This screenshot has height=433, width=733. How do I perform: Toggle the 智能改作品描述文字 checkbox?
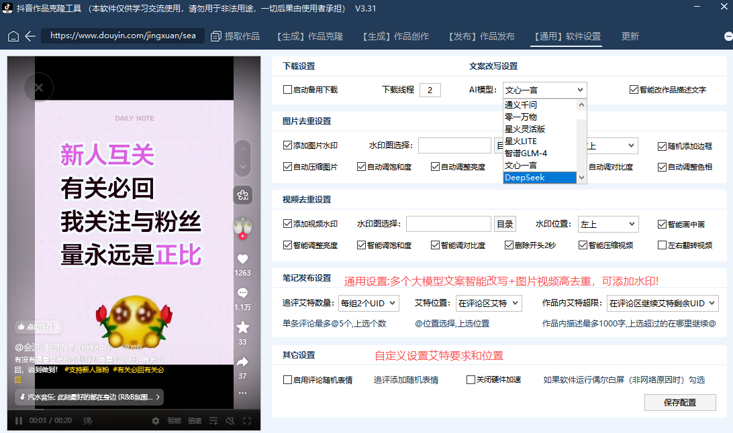(634, 90)
